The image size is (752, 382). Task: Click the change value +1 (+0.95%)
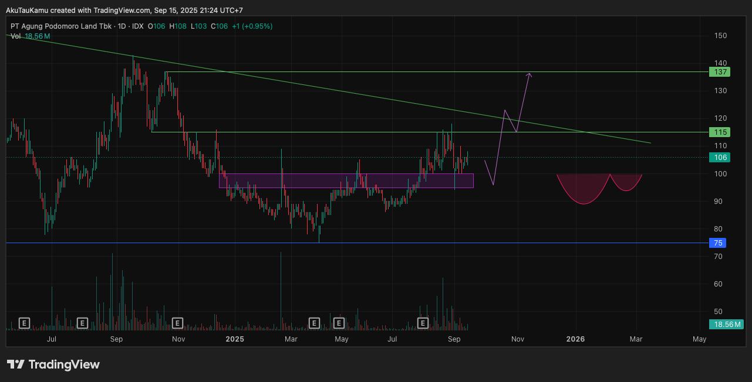click(x=252, y=26)
